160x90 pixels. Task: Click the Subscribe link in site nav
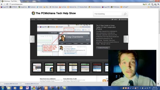(123, 19)
